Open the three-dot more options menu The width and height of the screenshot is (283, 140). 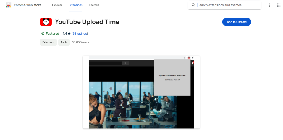pos(270,5)
